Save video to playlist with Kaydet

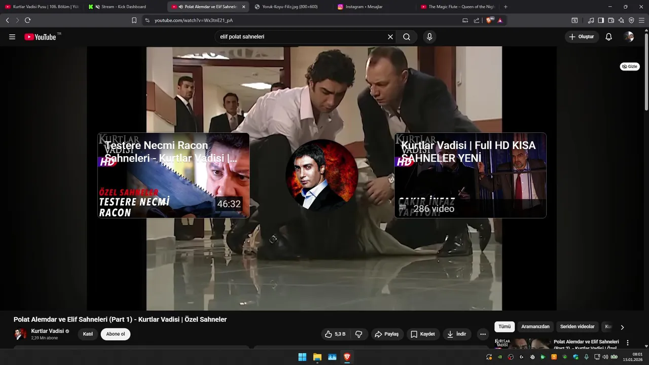[423, 334]
